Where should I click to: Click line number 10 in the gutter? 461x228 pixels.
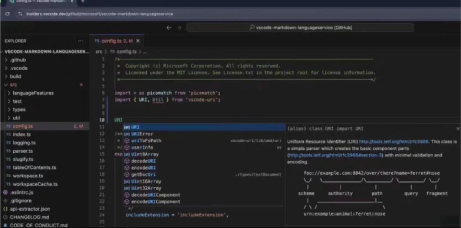(x=102, y=120)
